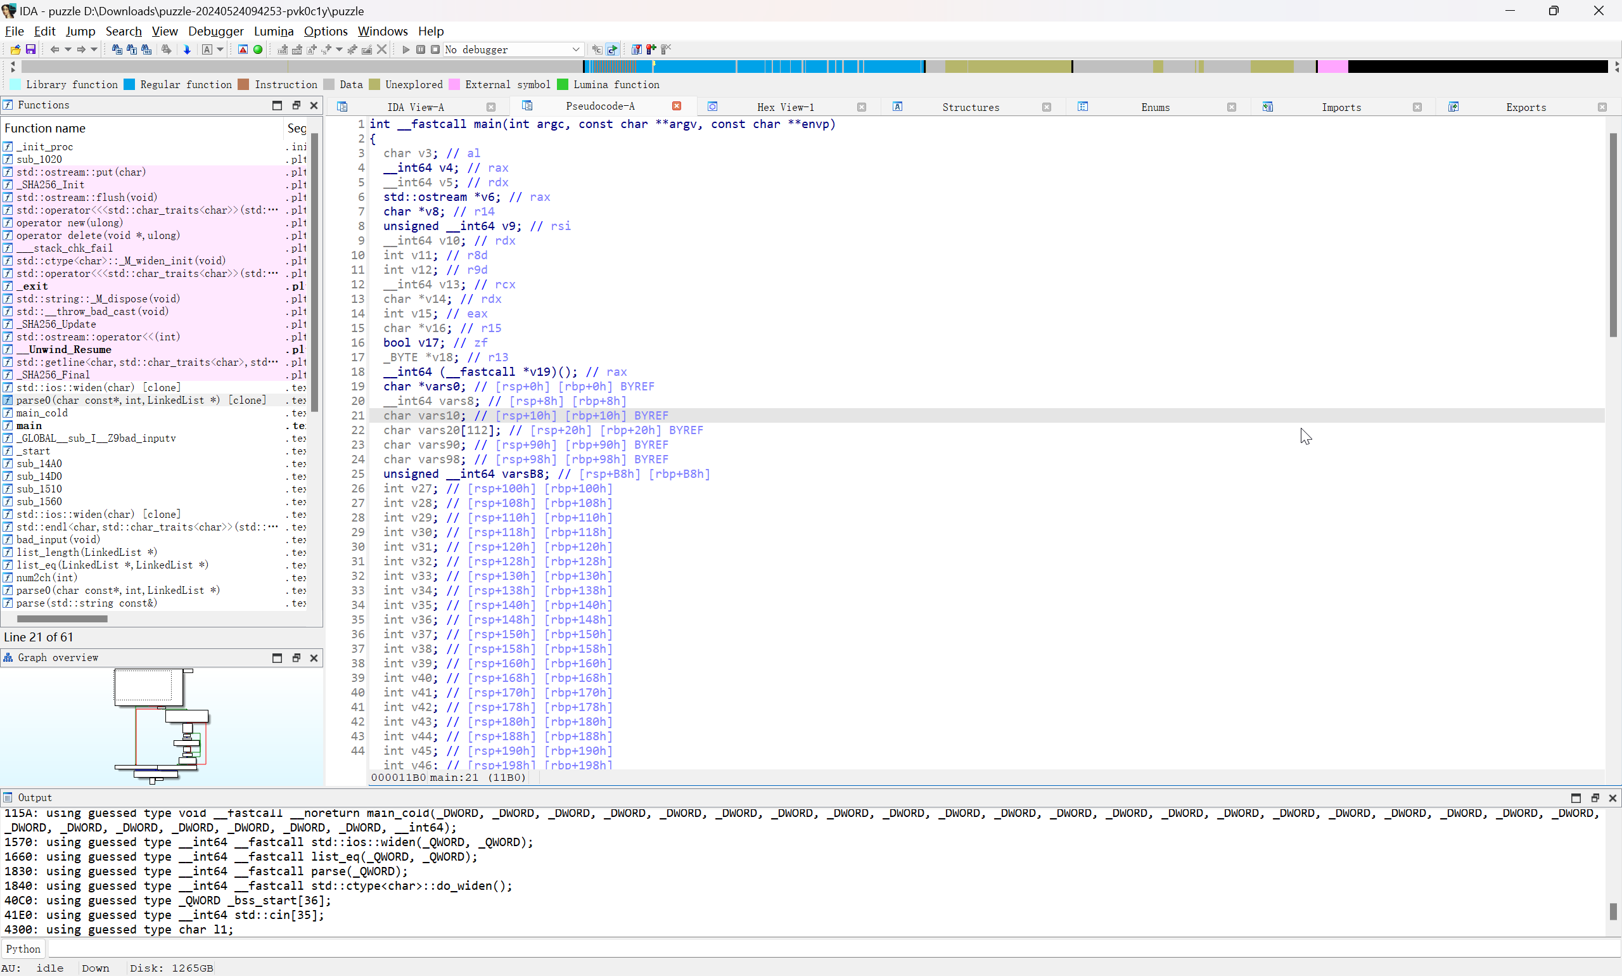Viewport: 1622px width, 976px height.
Task: Click the Functions list horizontal scrollbar
Action: pos(62,618)
